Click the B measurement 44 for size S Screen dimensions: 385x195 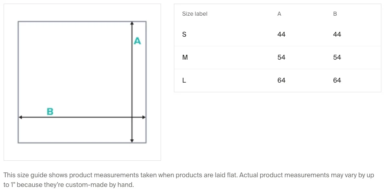tap(337, 35)
